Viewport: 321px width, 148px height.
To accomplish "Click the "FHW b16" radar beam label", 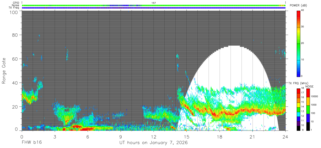I will [x=32, y=143].
